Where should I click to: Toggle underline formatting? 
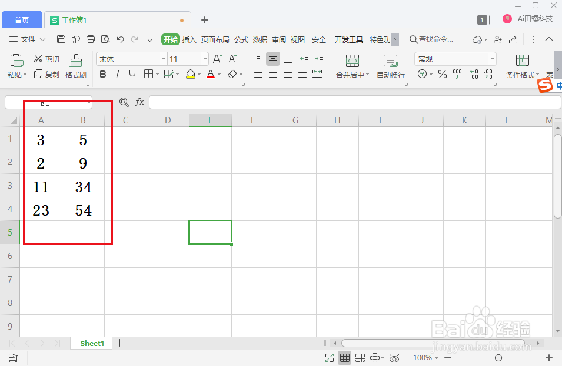pyautogui.click(x=132, y=74)
